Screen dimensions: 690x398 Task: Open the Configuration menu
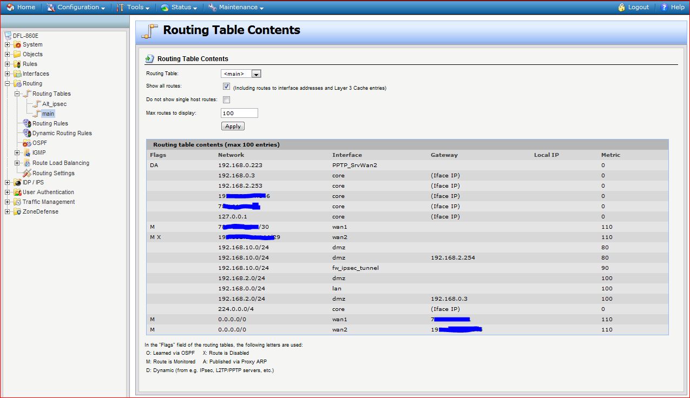pos(76,7)
